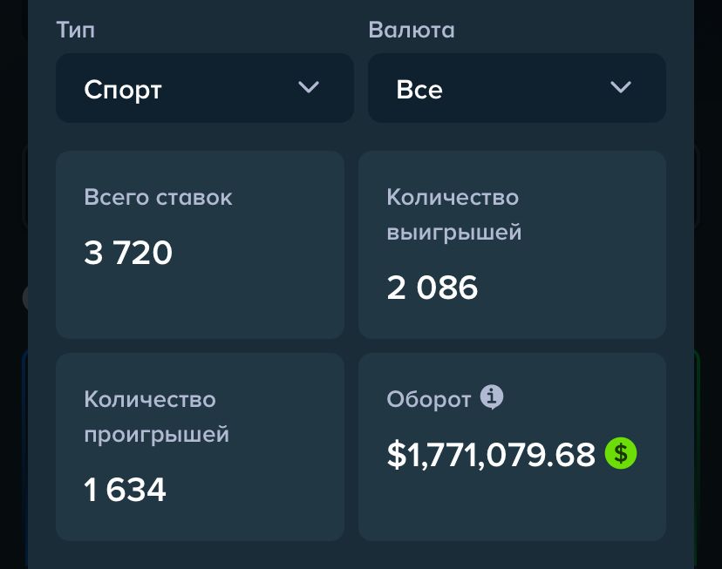The width and height of the screenshot is (722, 569).
Task: Click the Валюта field label
Action: (x=412, y=30)
